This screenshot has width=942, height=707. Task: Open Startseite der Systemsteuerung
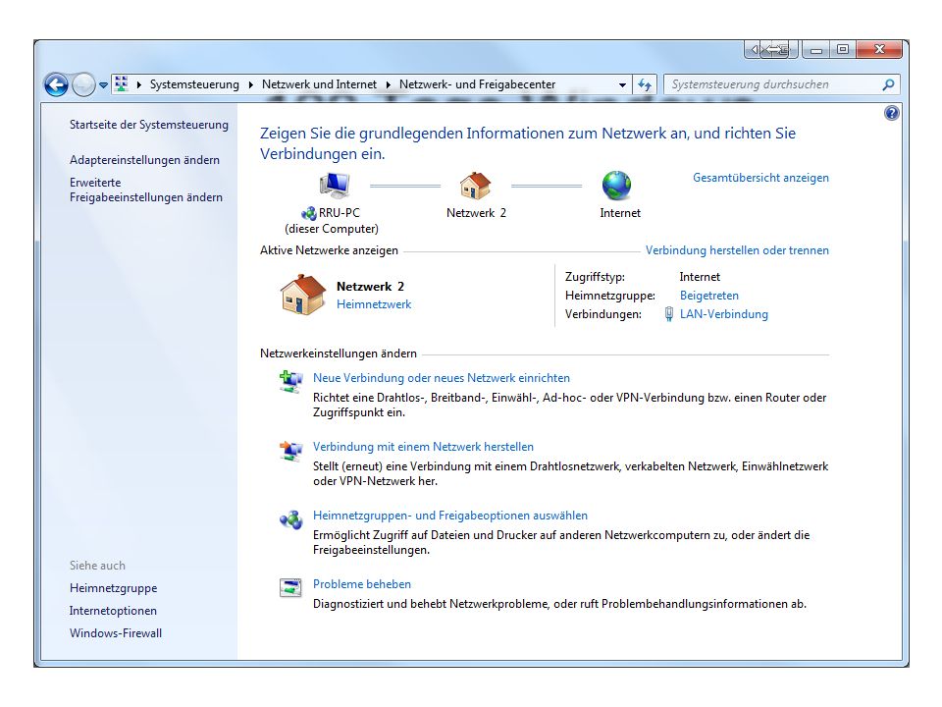tap(149, 125)
